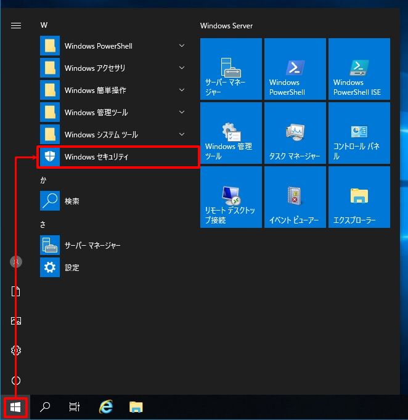The image size is (408, 420).
Task: Click the Windows 管理ツール folder icon in app list
Action: (50, 112)
